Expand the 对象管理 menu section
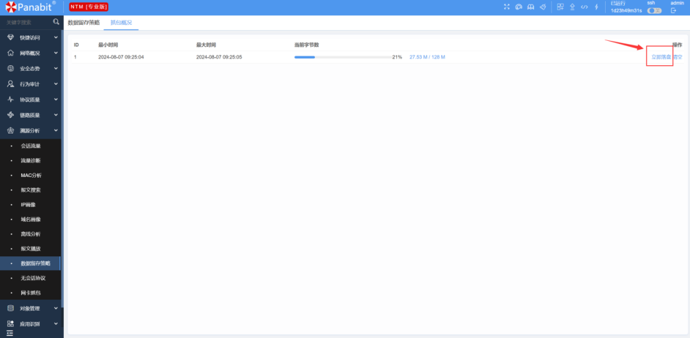This screenshot has width=690, height=338. click(x=31, y=308)
